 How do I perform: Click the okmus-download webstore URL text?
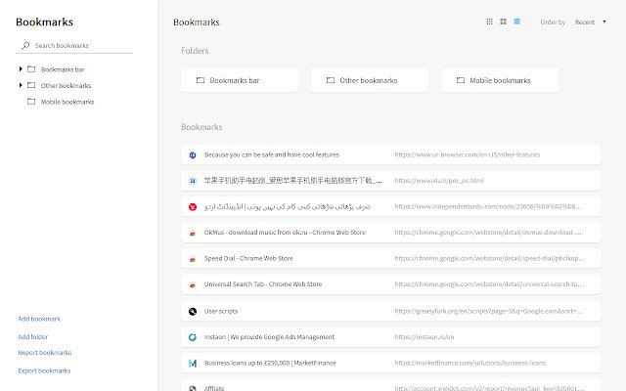click(488, 233)
